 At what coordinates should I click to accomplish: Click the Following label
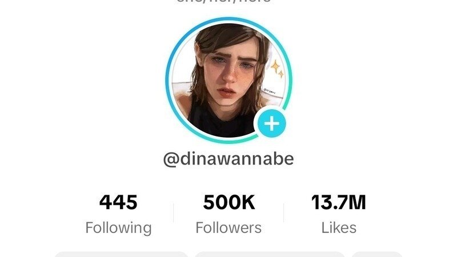click(x=118, y=228)
